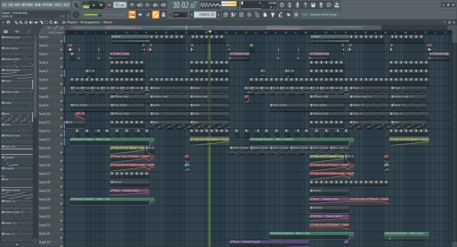Mute Track 1 with green light
The width and height of the screenshot is (457, 247).
61,41
